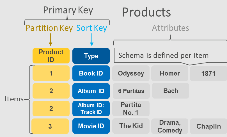Viewport: 227px width, 137px height.
Task: Click the yellow Product ID header box
Action: click(51, 56)
